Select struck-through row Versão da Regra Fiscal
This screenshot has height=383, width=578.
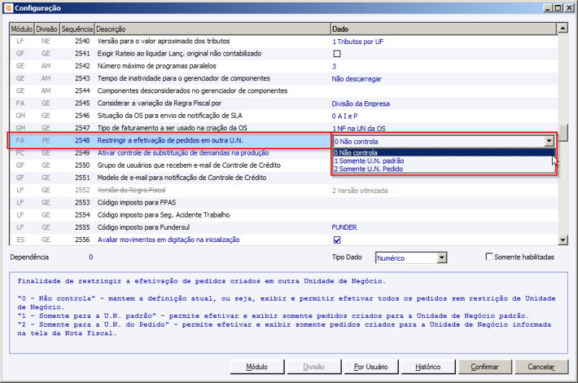(283, 190)
